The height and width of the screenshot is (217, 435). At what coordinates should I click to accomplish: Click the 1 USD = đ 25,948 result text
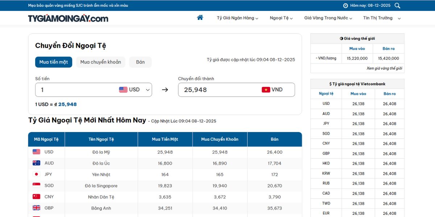click(55, 104)
